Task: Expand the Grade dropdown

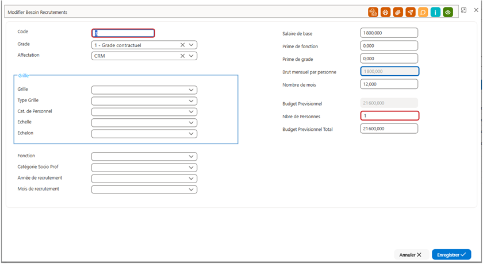Action: 191,45
